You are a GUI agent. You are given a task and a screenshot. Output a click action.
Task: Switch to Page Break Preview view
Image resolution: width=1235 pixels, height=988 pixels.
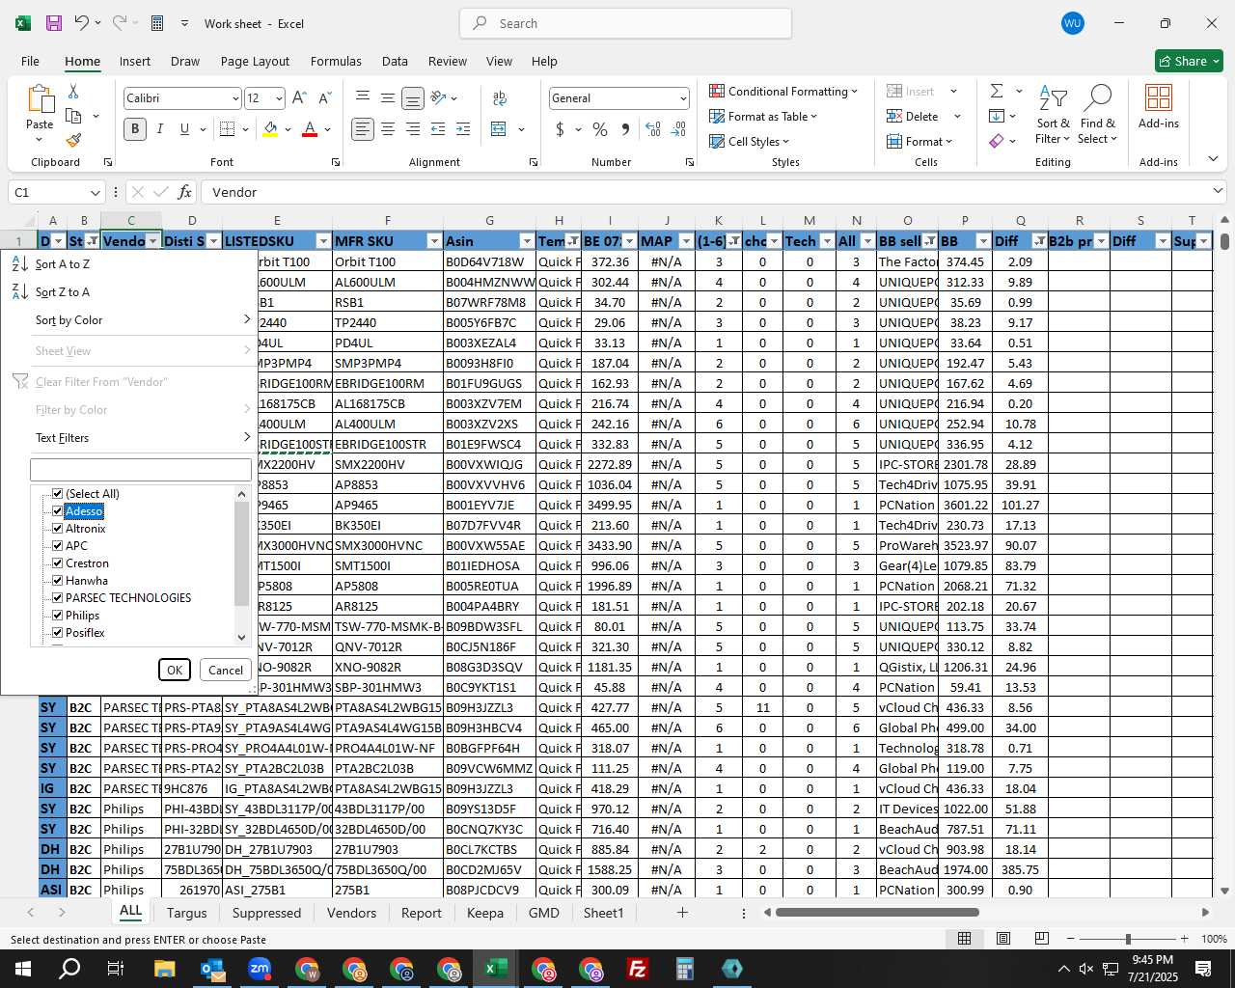[x=1041, y=939]
